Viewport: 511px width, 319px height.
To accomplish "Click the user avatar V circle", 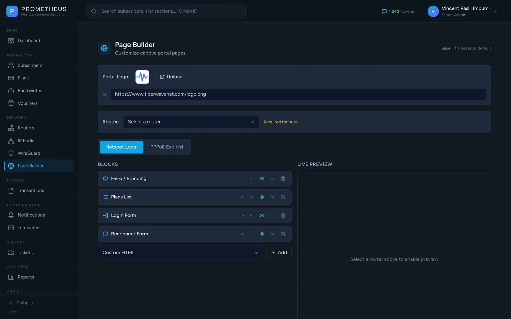I will 433,11.
